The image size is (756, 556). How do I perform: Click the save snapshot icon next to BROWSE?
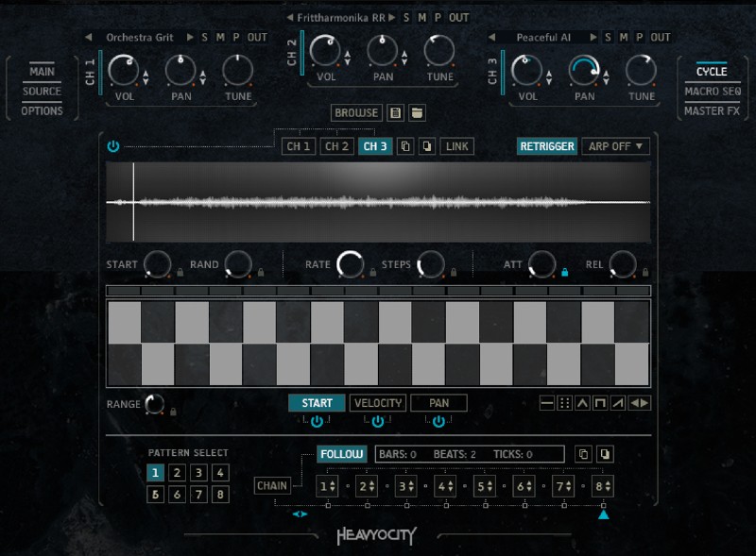click(x=393, y=112)
